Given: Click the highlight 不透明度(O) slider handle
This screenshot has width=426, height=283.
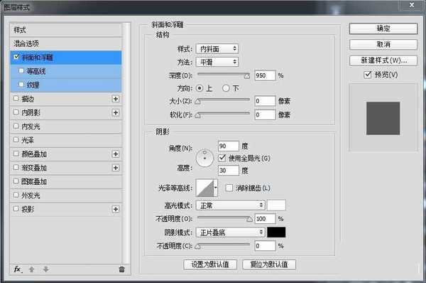Looking at the screenshot, I should click(x=249, y=219).
